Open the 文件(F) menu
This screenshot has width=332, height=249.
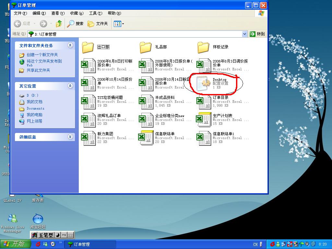(20, 13)
